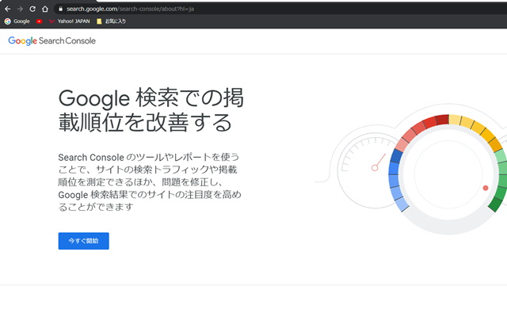The image size is (507, 309).
Task: Go back with the browser back arrow
Action: pyautogui.click(x=8, y=9)
